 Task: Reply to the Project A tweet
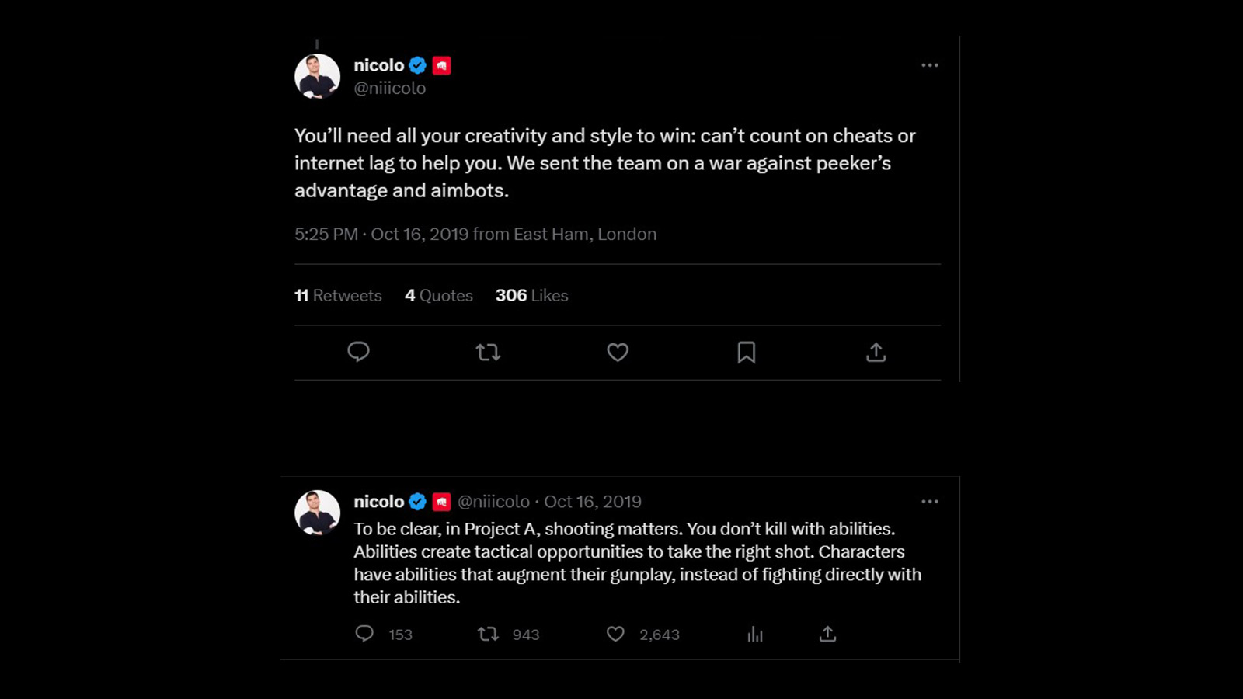tap(364, 634)
